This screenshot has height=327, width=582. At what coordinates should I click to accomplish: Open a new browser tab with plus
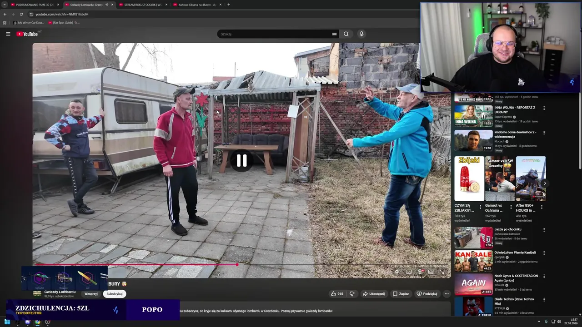(228, 5)
